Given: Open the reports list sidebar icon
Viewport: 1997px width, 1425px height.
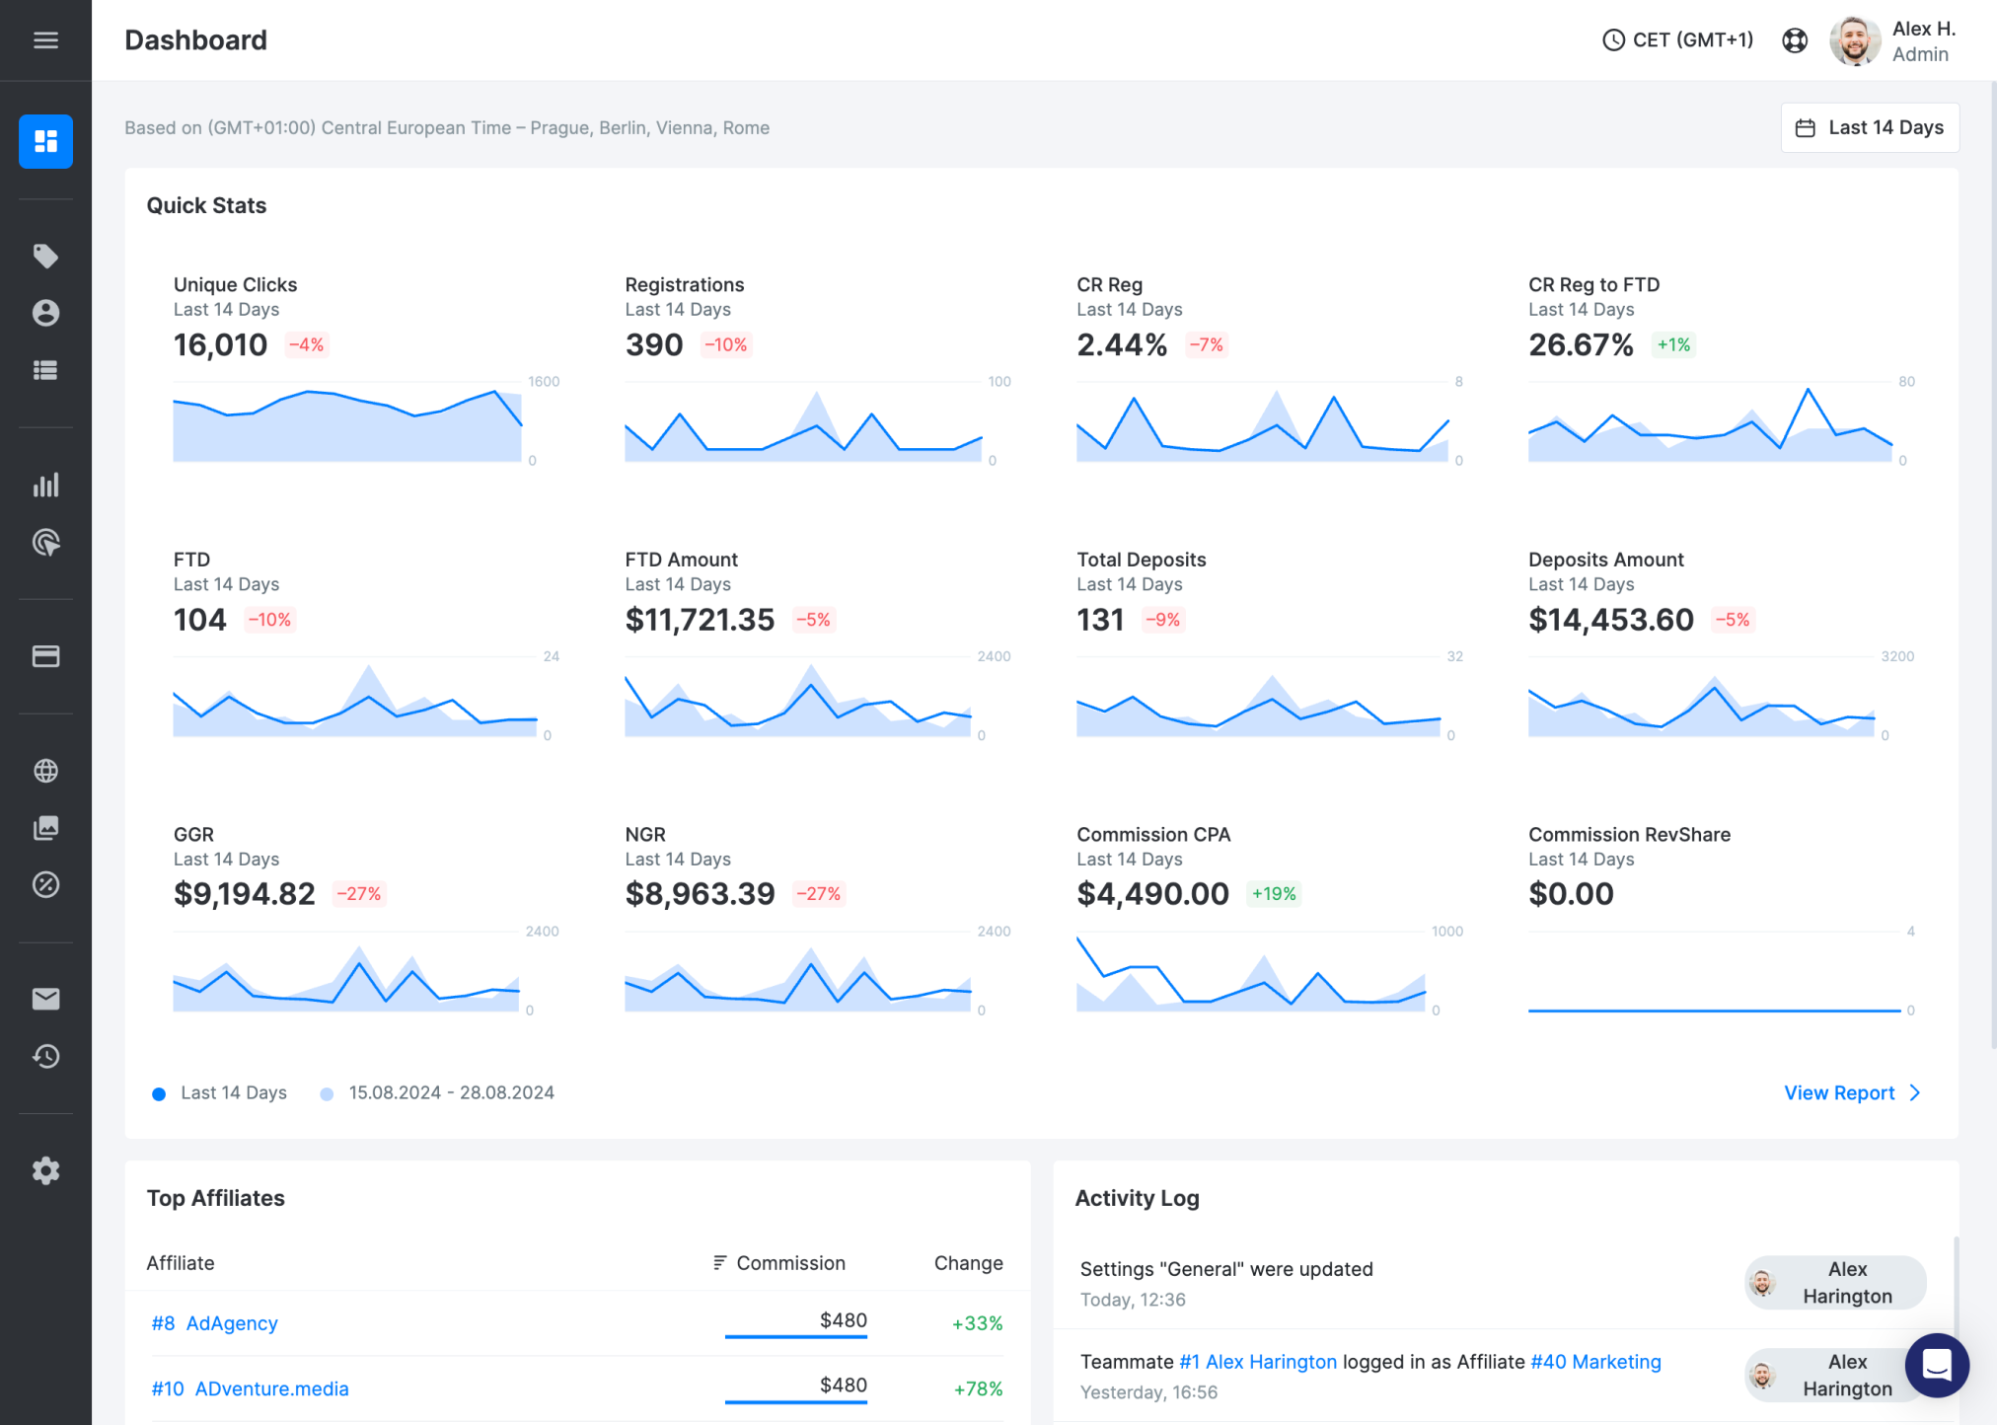Looking at the screenshot, I should (44, 370).
